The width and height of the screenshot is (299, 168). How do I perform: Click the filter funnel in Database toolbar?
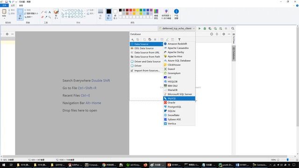tap(179, 39)
